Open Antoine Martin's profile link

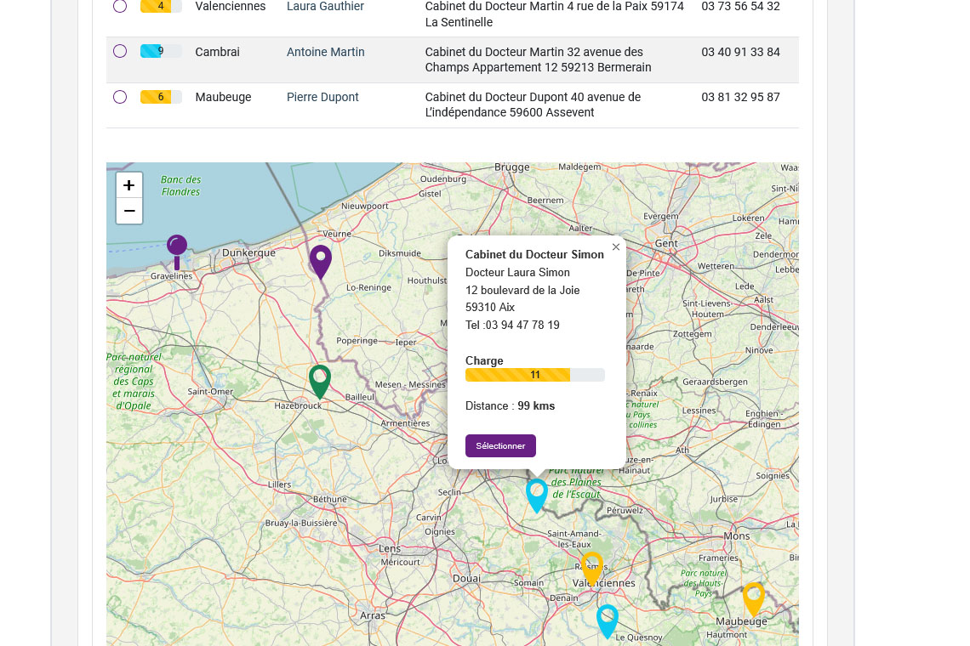coord(325,52)
